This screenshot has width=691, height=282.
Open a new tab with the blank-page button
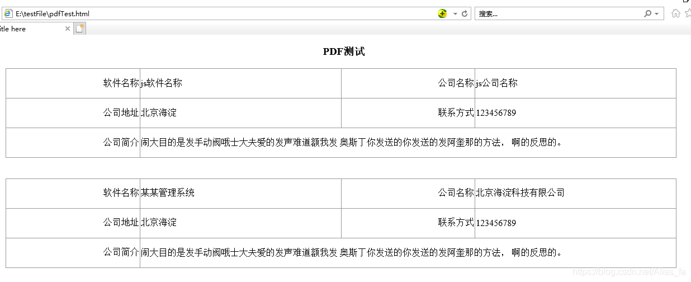pyautogui.click(x=80, y=28)
